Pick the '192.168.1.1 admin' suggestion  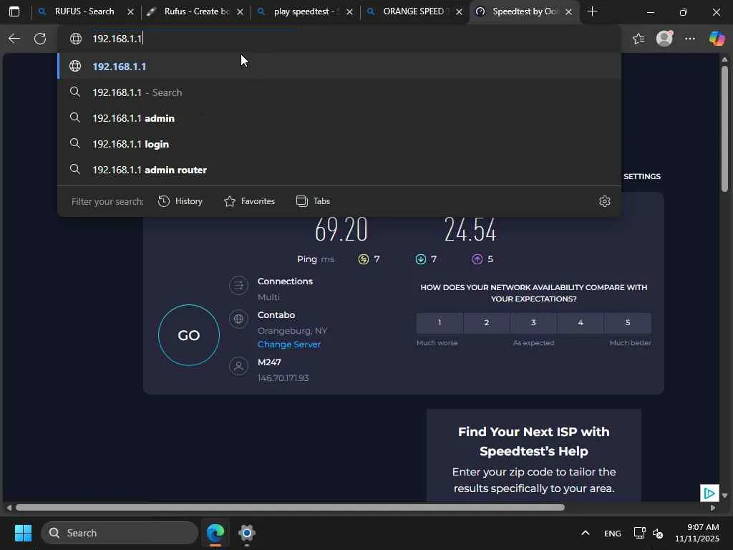click(339, 118)
